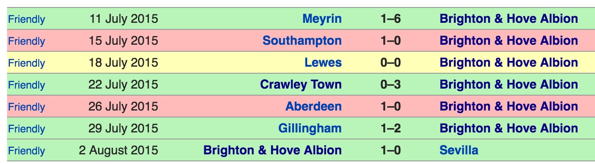595x164 pixels.
Task: Open the Friendly link for 22 July 2015
Action: click(x=26, y=85)
